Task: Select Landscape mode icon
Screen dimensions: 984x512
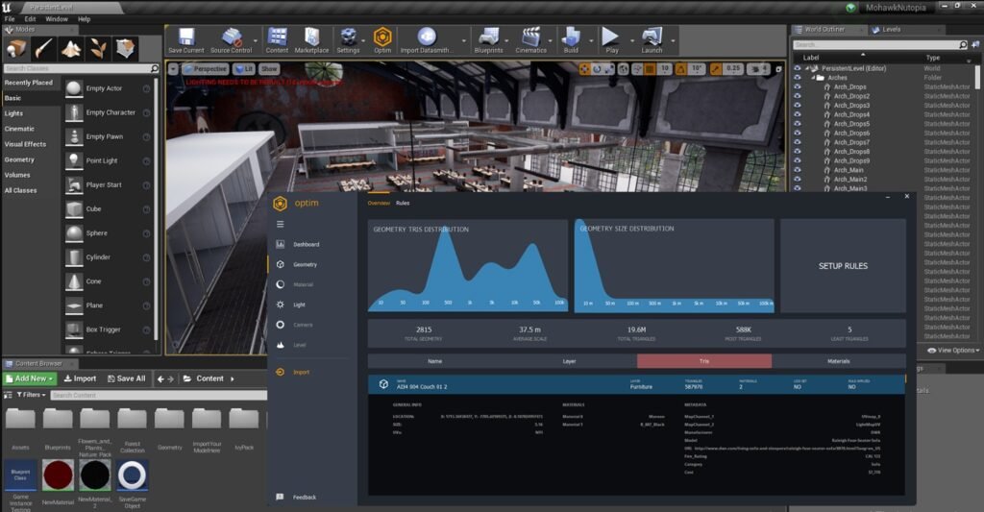Action: pos(71,48)
